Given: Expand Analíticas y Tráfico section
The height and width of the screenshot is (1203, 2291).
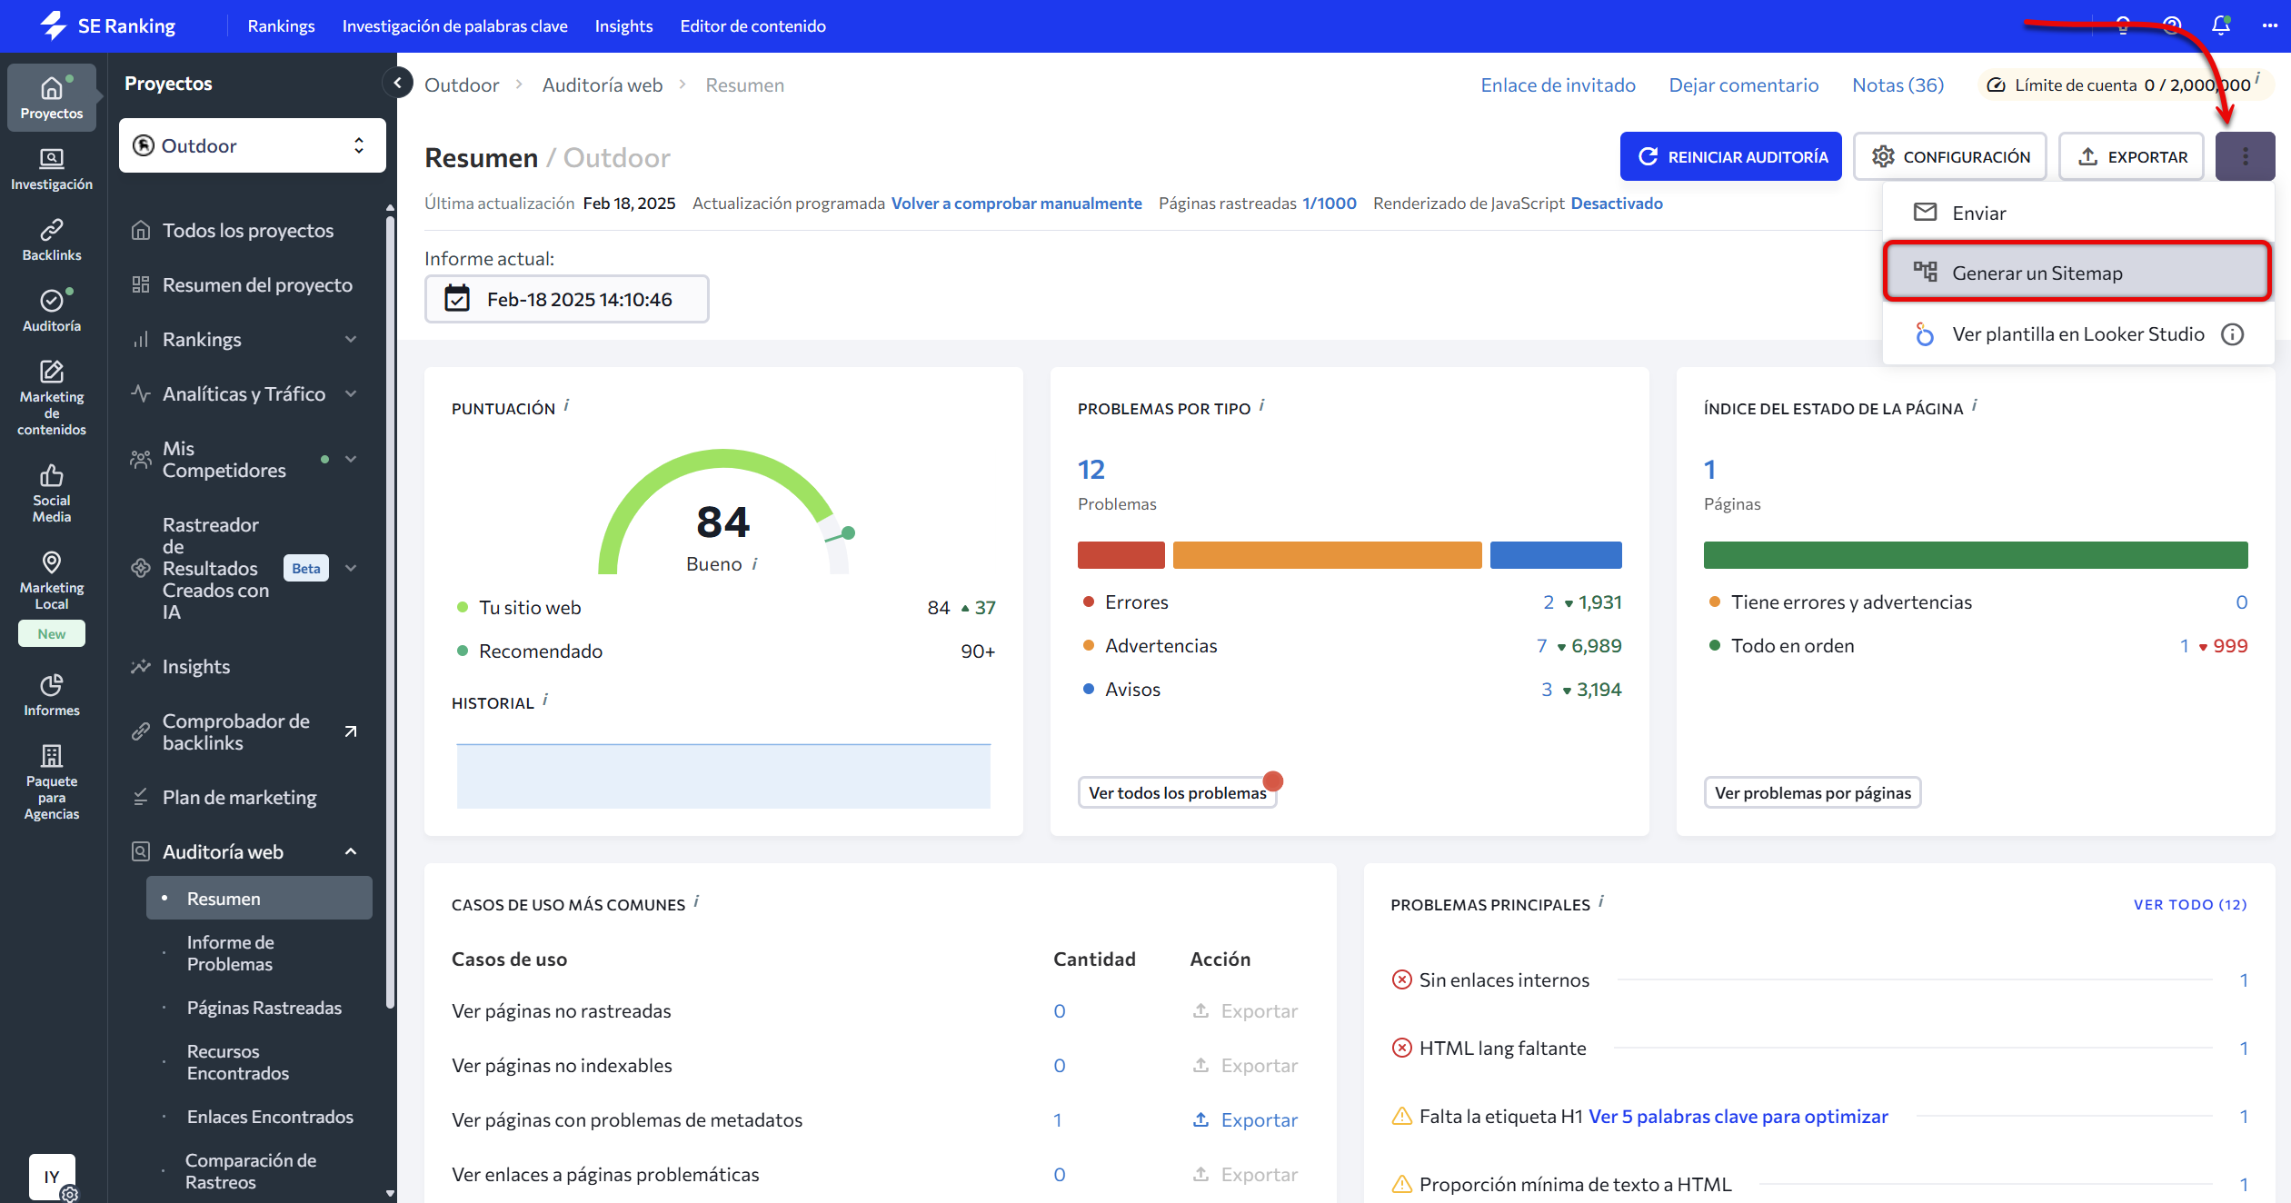Looking at the screenshot, I should tap(351, 393).
